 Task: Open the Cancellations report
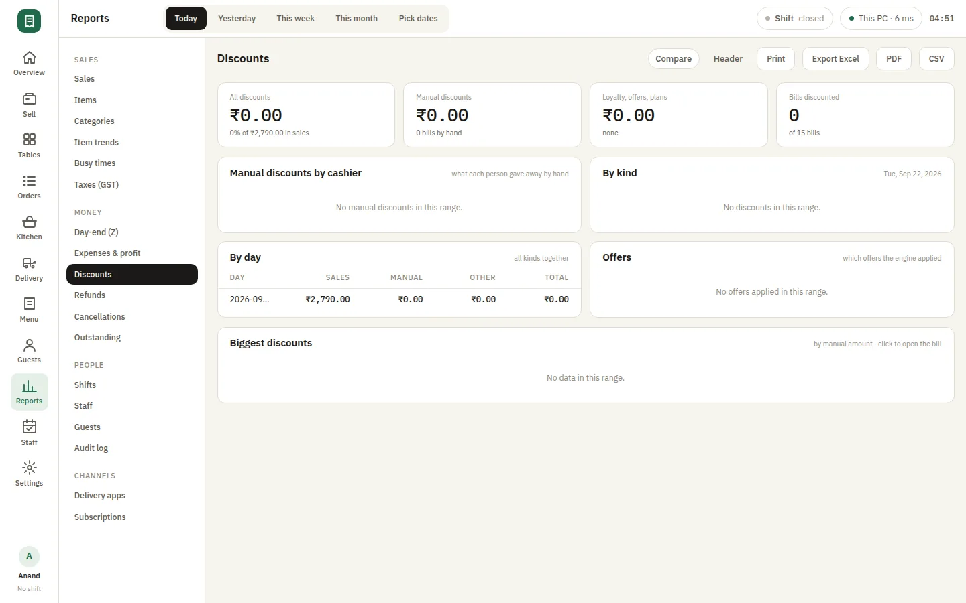pos(132,317)
